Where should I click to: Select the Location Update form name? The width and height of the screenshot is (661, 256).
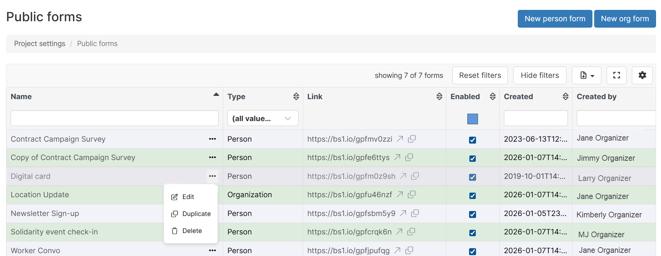pyautogui.click(x=40, y=195)
